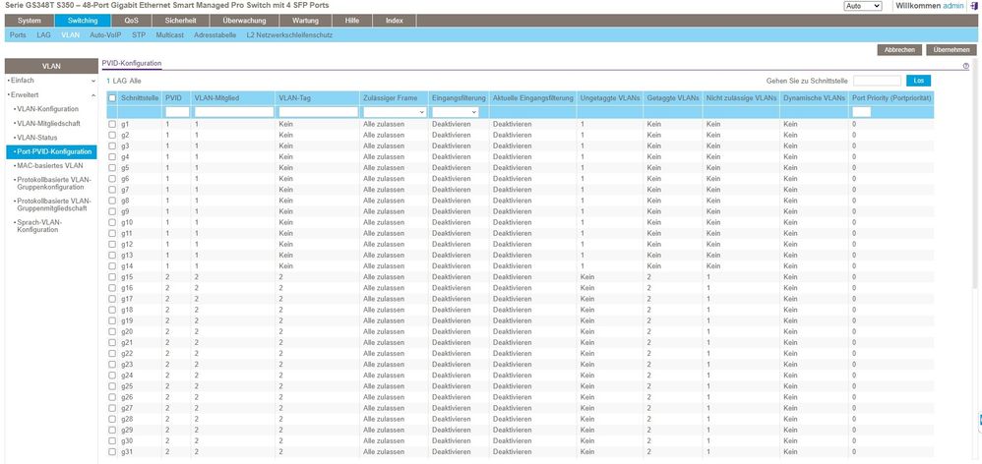The width and height of the screenshot is (982, 464).
Task: Click the g22 interface cell
Action: point(127,353)
